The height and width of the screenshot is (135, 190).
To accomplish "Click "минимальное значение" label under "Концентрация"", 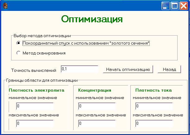I will 100,98.
